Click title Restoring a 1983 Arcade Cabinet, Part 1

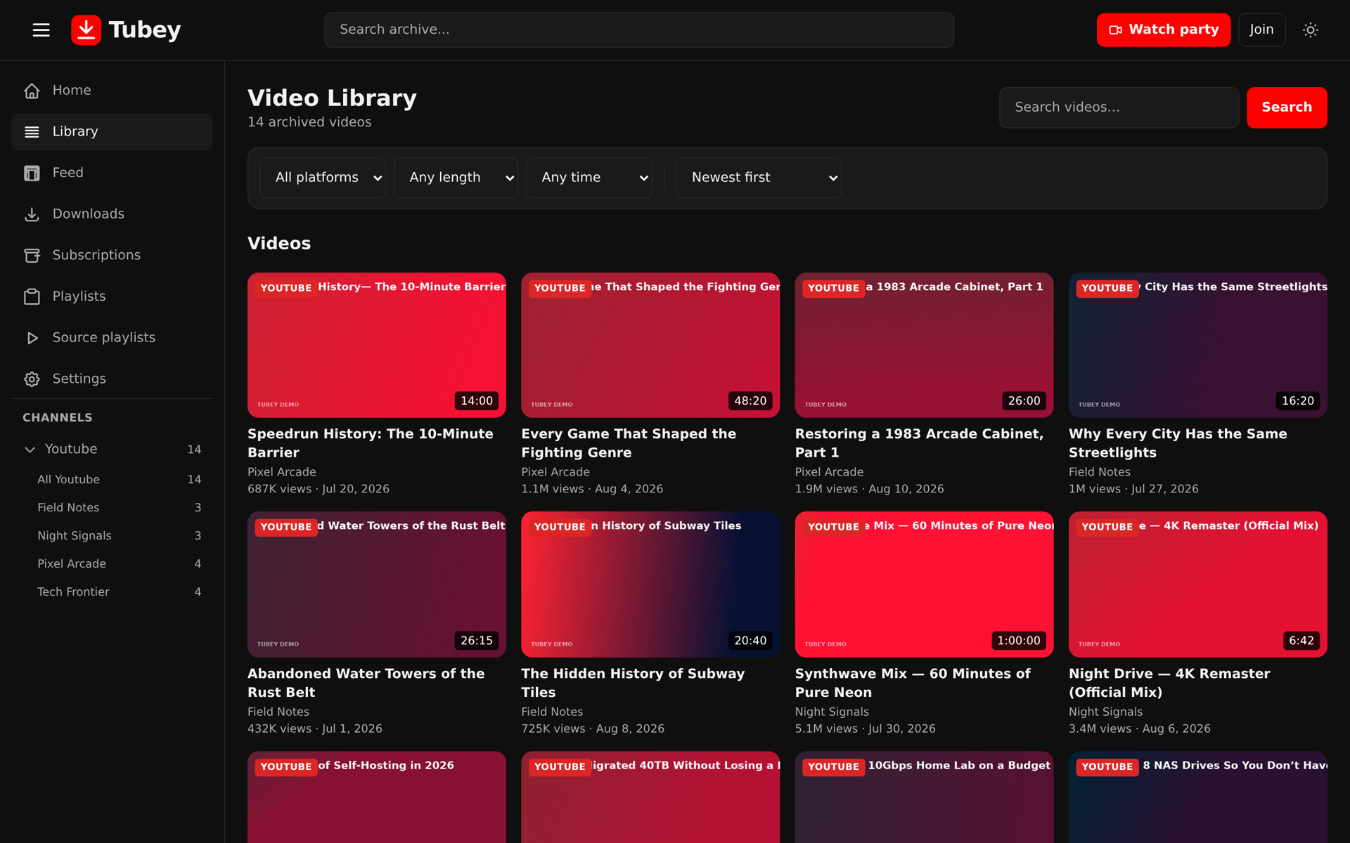(919, 443)
